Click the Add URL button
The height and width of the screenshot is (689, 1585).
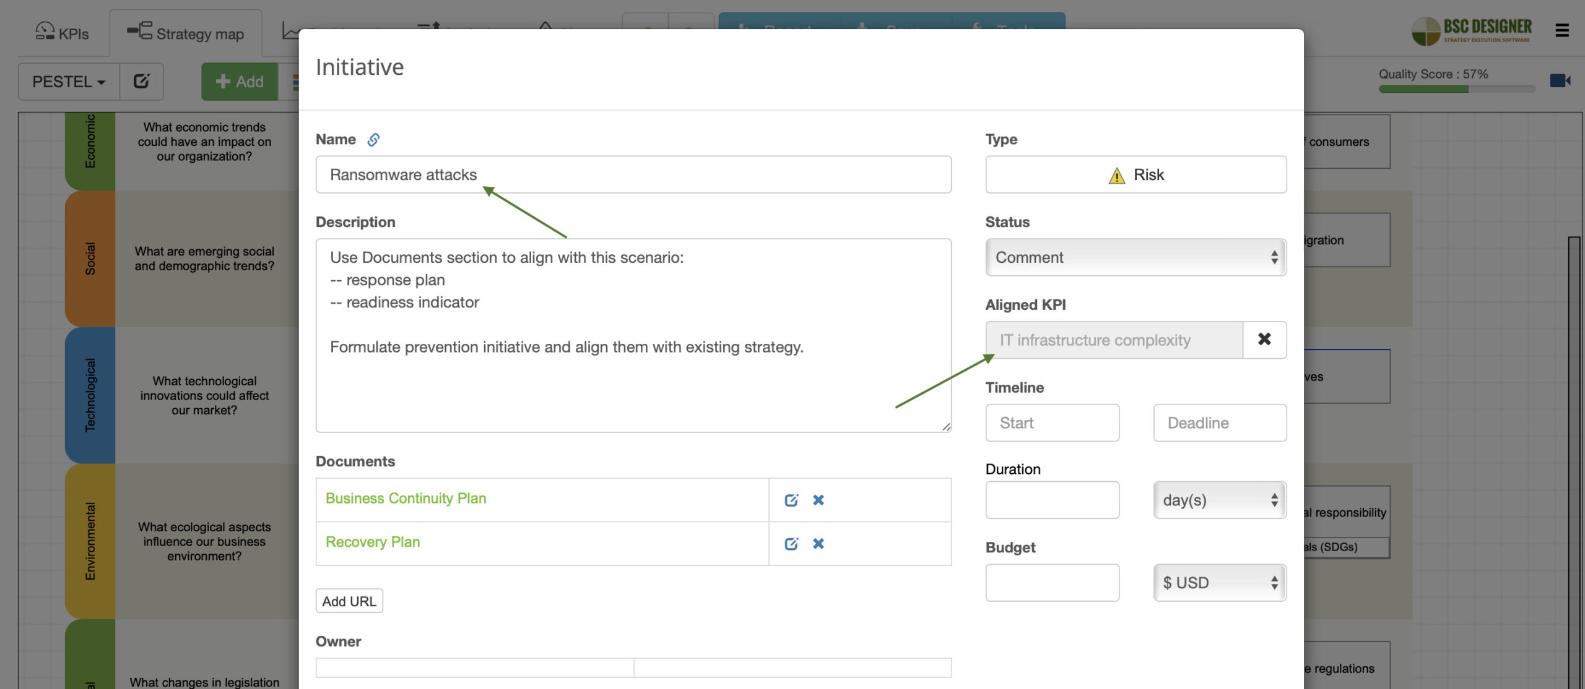[x=349, y=600]
